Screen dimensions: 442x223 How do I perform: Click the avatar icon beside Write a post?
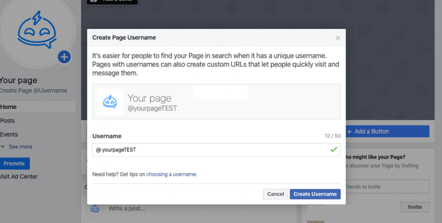tap(95, 209)
